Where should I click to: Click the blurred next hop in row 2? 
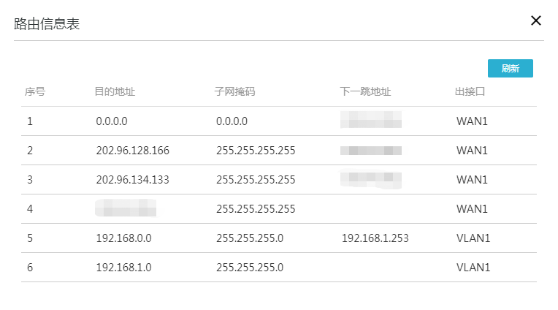[x=371, y=151]
